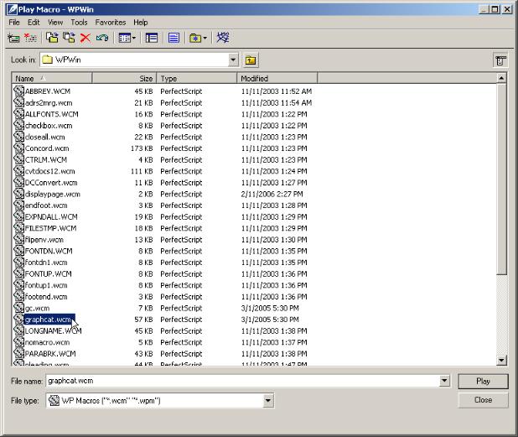
Task: Click the scrollbar down arrow
Action: coord(501,360)
